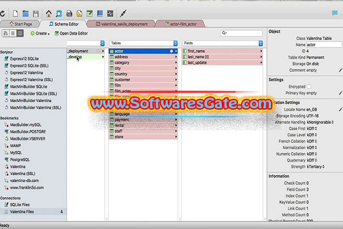The image size is (343, 229).
Task: Select the customer table
Action: (143, 80)
